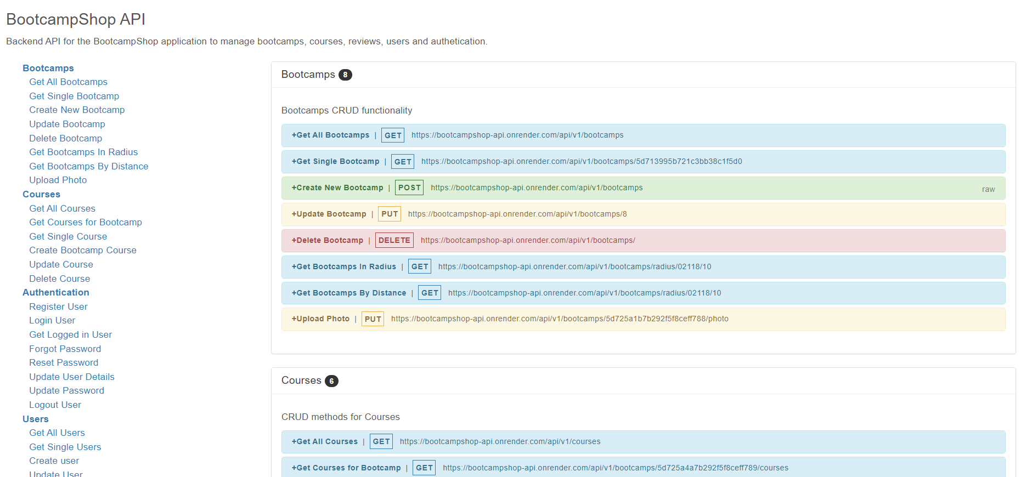Click GET badge on Get Bootcamps In Radius row
The image size is (1026, 477).
pos(420,266)
